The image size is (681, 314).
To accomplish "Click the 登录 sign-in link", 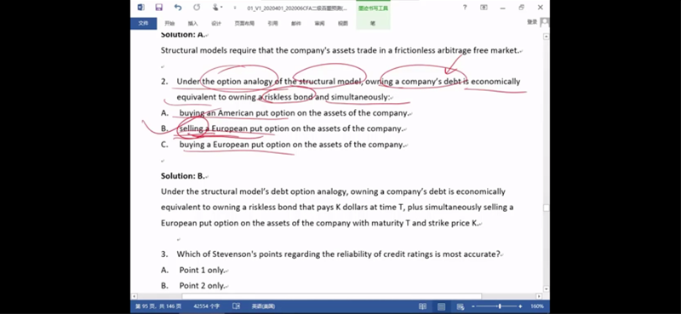I will pos(531,22).
